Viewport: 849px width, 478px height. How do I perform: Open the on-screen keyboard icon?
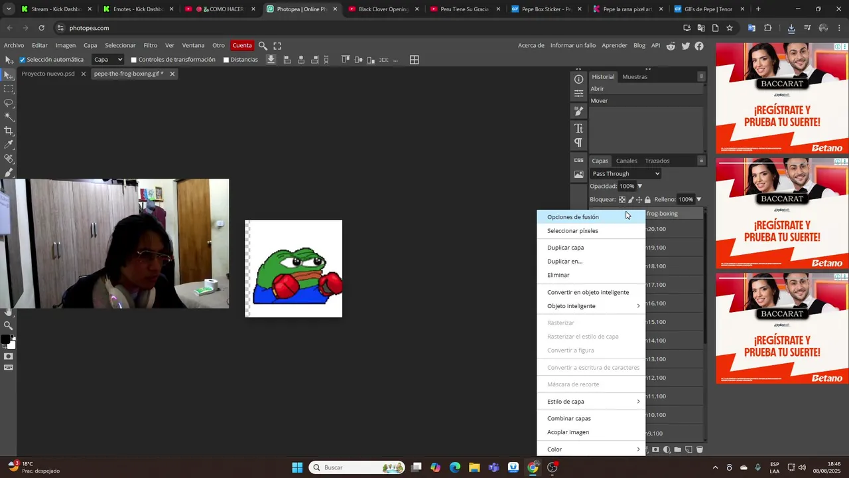click(x=9, y=368)
